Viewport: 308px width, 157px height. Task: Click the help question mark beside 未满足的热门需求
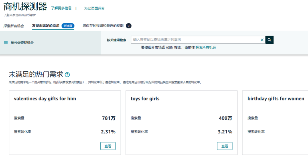click(67, 75)
